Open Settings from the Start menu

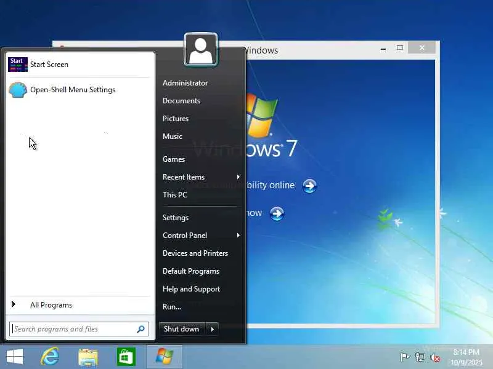click(x=176, y=218)
